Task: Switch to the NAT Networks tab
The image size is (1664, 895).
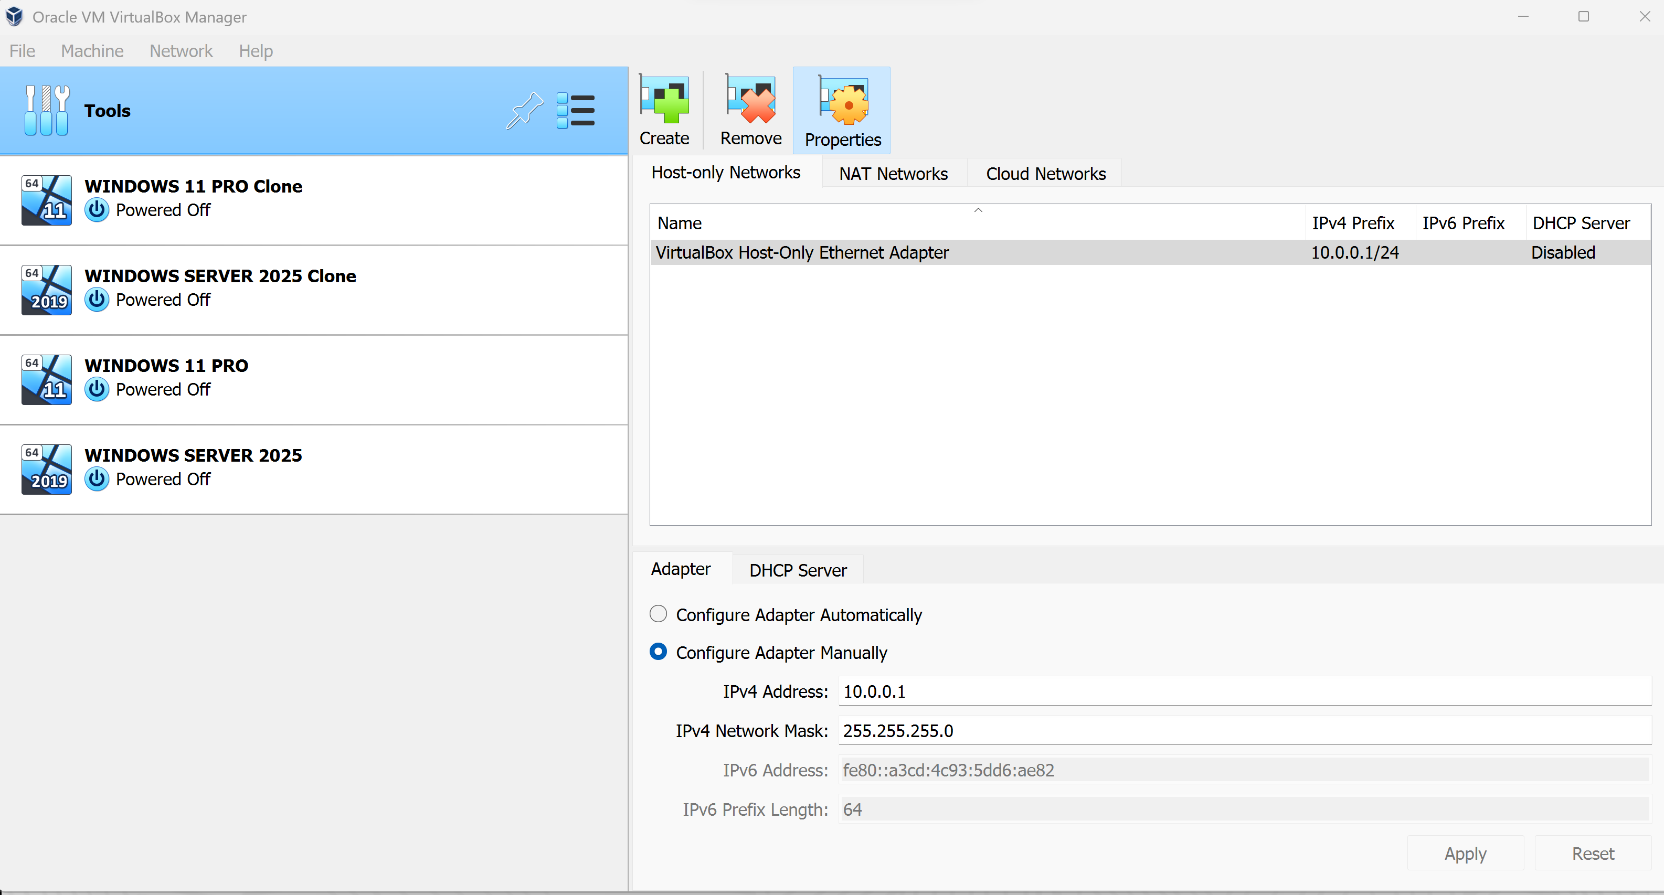Action: [x=893, y=174]
